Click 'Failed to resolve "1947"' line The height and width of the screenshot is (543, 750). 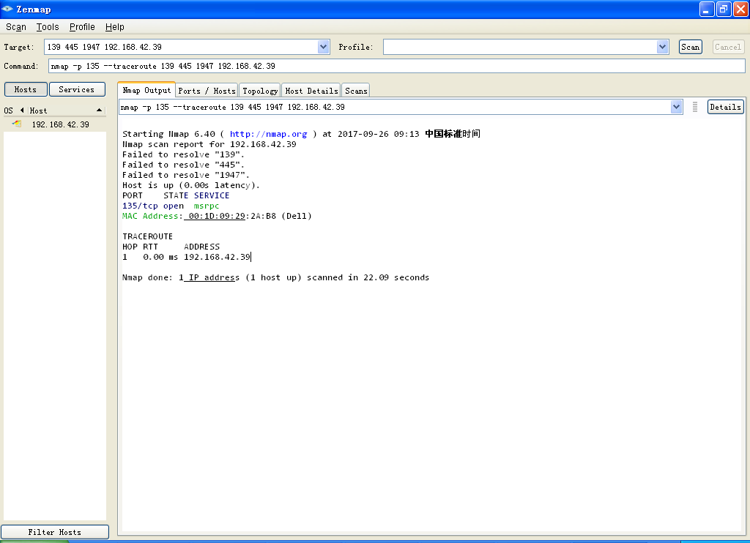[x=185, y=175]
